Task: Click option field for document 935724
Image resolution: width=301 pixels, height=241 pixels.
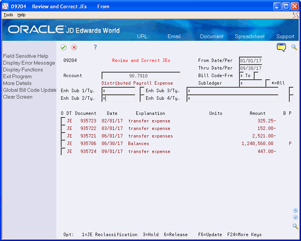Action: tap(63, 151)
